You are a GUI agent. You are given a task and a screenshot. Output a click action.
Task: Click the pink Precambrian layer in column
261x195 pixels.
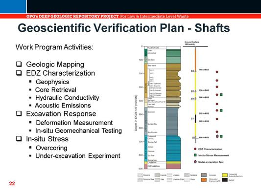pyautogui.click(x=173, y=167)
